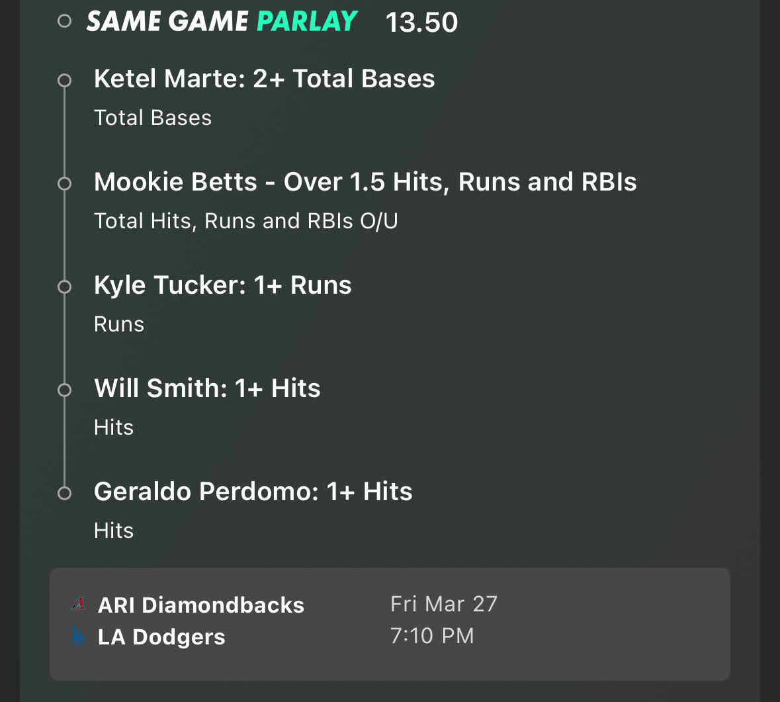
Task: Click LA Dodgers team name
Action: [x=161, y=636]
